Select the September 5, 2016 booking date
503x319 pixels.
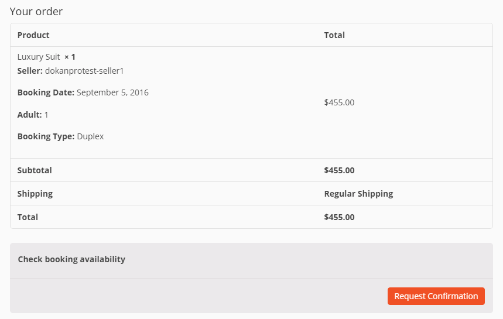[112, 92]
